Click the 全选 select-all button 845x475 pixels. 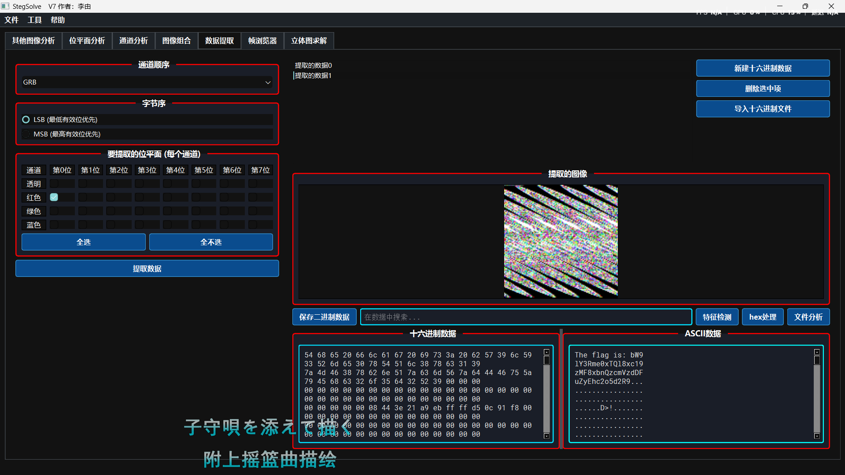click(x=83, y=242)
